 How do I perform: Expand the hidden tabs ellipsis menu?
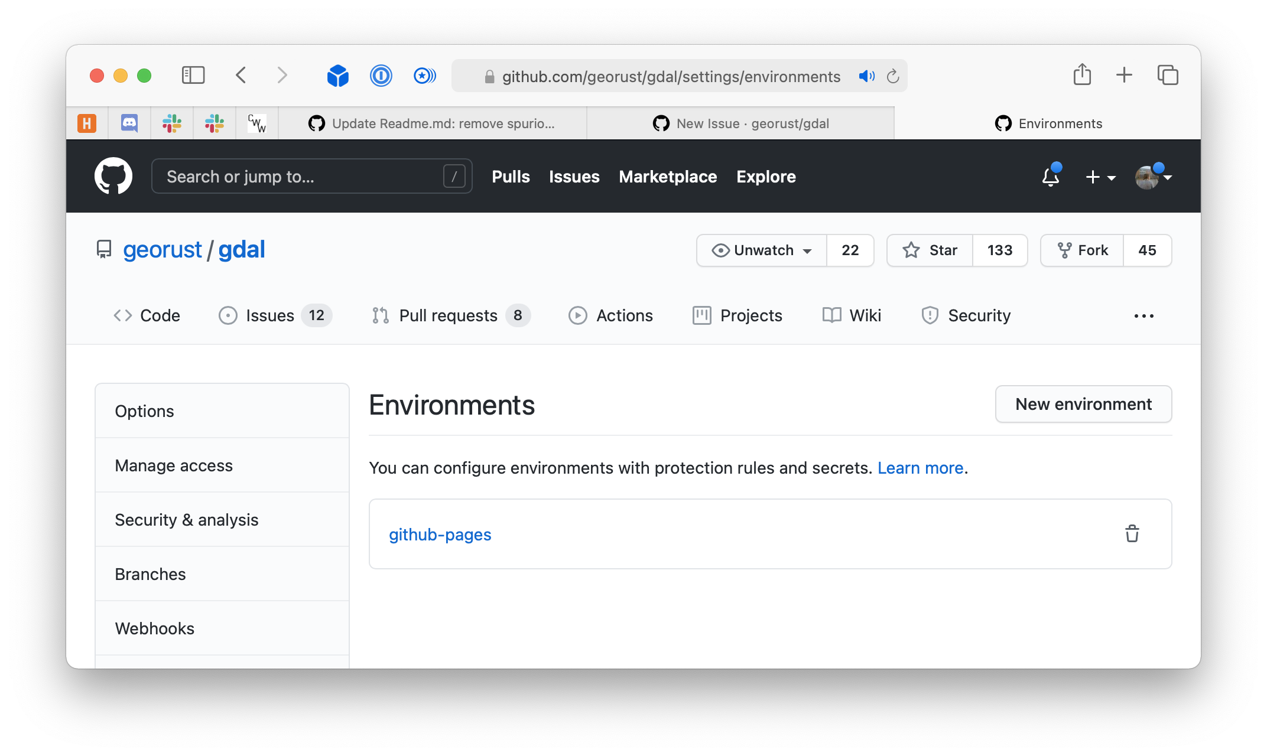[1143, 315]
